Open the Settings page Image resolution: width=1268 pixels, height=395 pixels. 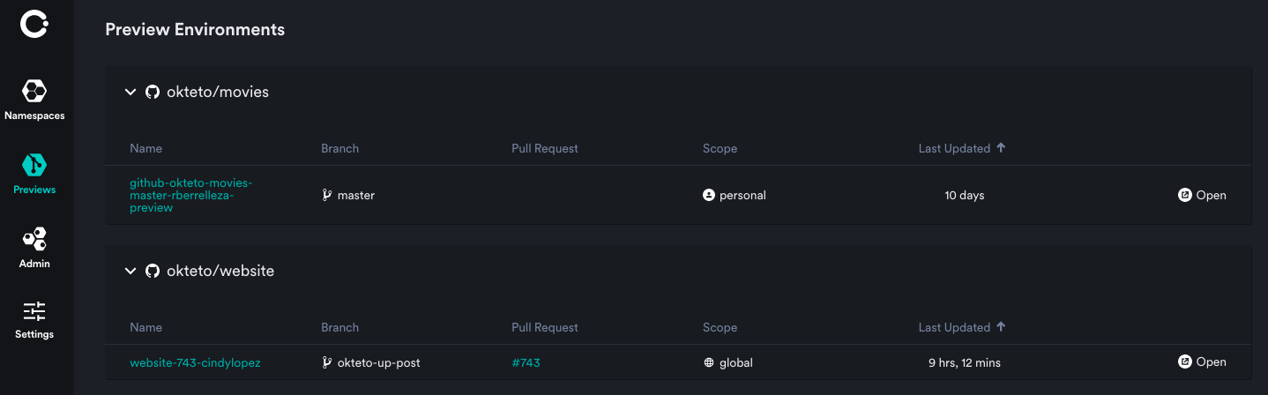[34, 320]
